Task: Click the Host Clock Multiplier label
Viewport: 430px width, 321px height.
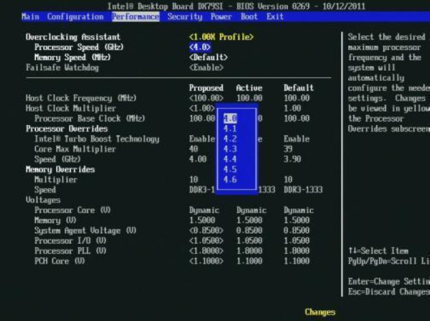Action: pos(71,108)
